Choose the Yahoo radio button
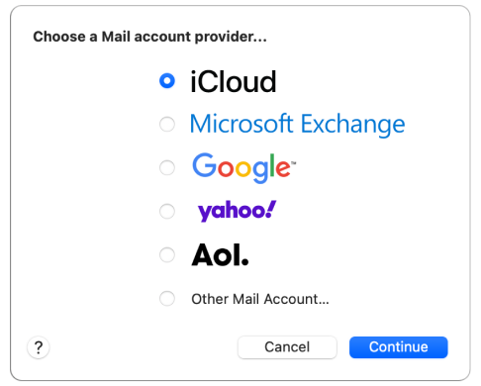Image resolution: width=481 pixels, height=386 pixels. [x=167, y=211]
